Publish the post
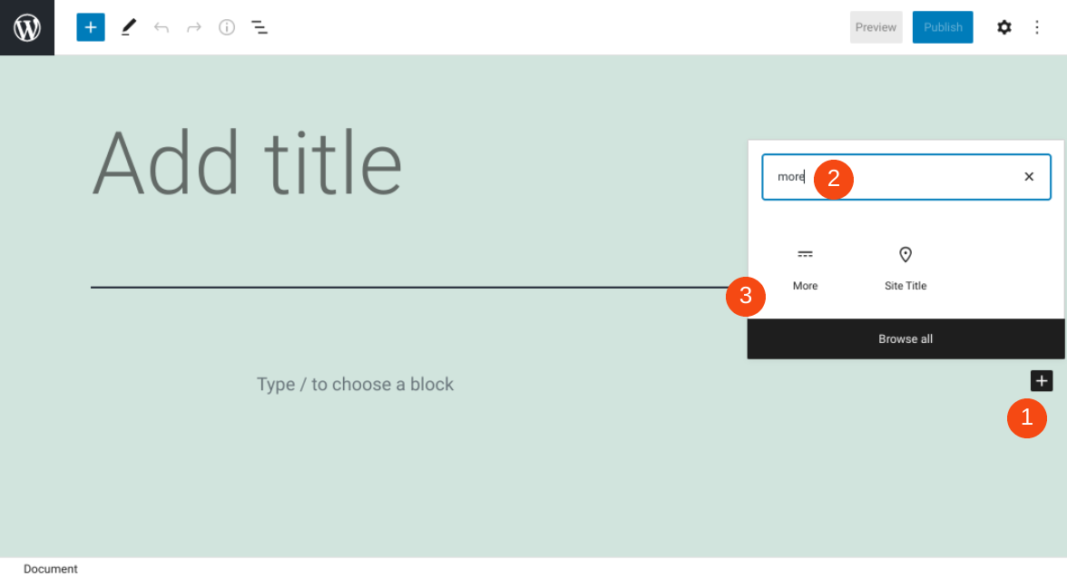Viewport: 1067px width, 579px height. click(943, 27)
